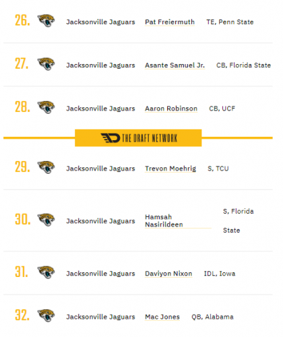Open the Trevon Moehrig player link
The height and width of the screenshot is (337, 283).
(x=170, y=168)
